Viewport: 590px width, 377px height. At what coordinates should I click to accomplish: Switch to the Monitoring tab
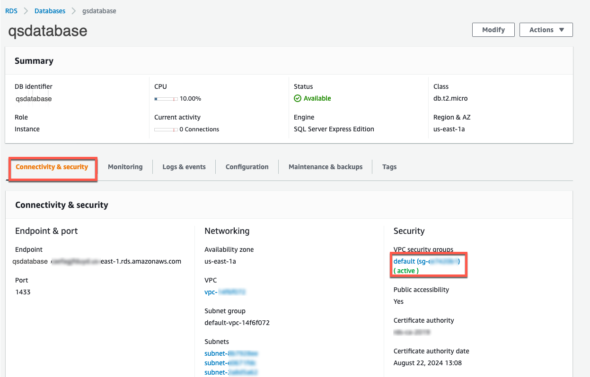(125, 167)
